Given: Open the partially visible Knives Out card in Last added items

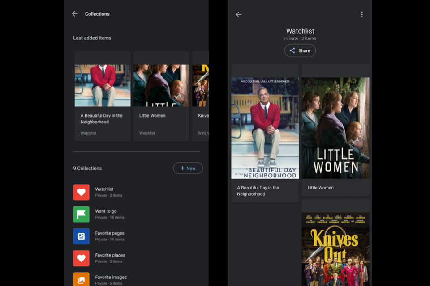Looking at the screenshot, I should tap(201, 96).
